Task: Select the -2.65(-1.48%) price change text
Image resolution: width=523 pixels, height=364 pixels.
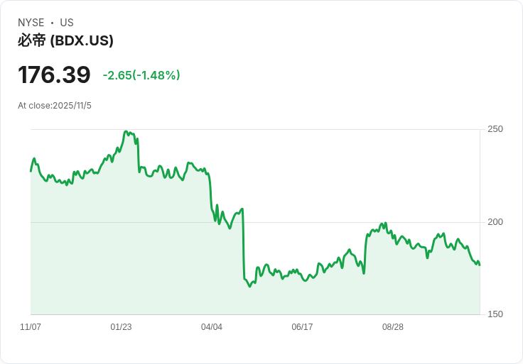Action: 141,75
